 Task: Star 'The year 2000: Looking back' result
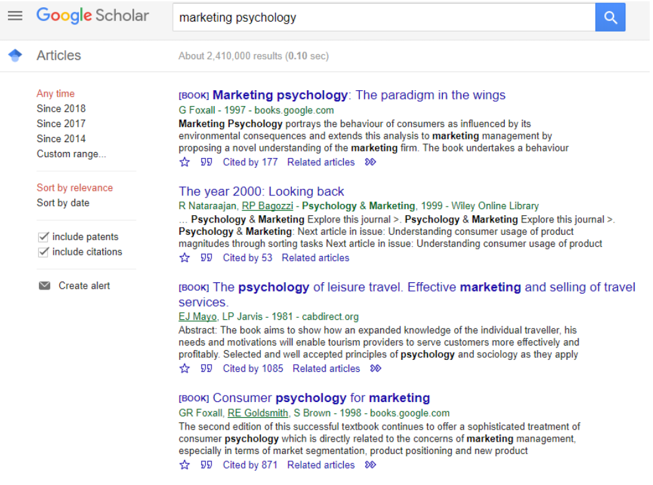(x=185, y=258)
